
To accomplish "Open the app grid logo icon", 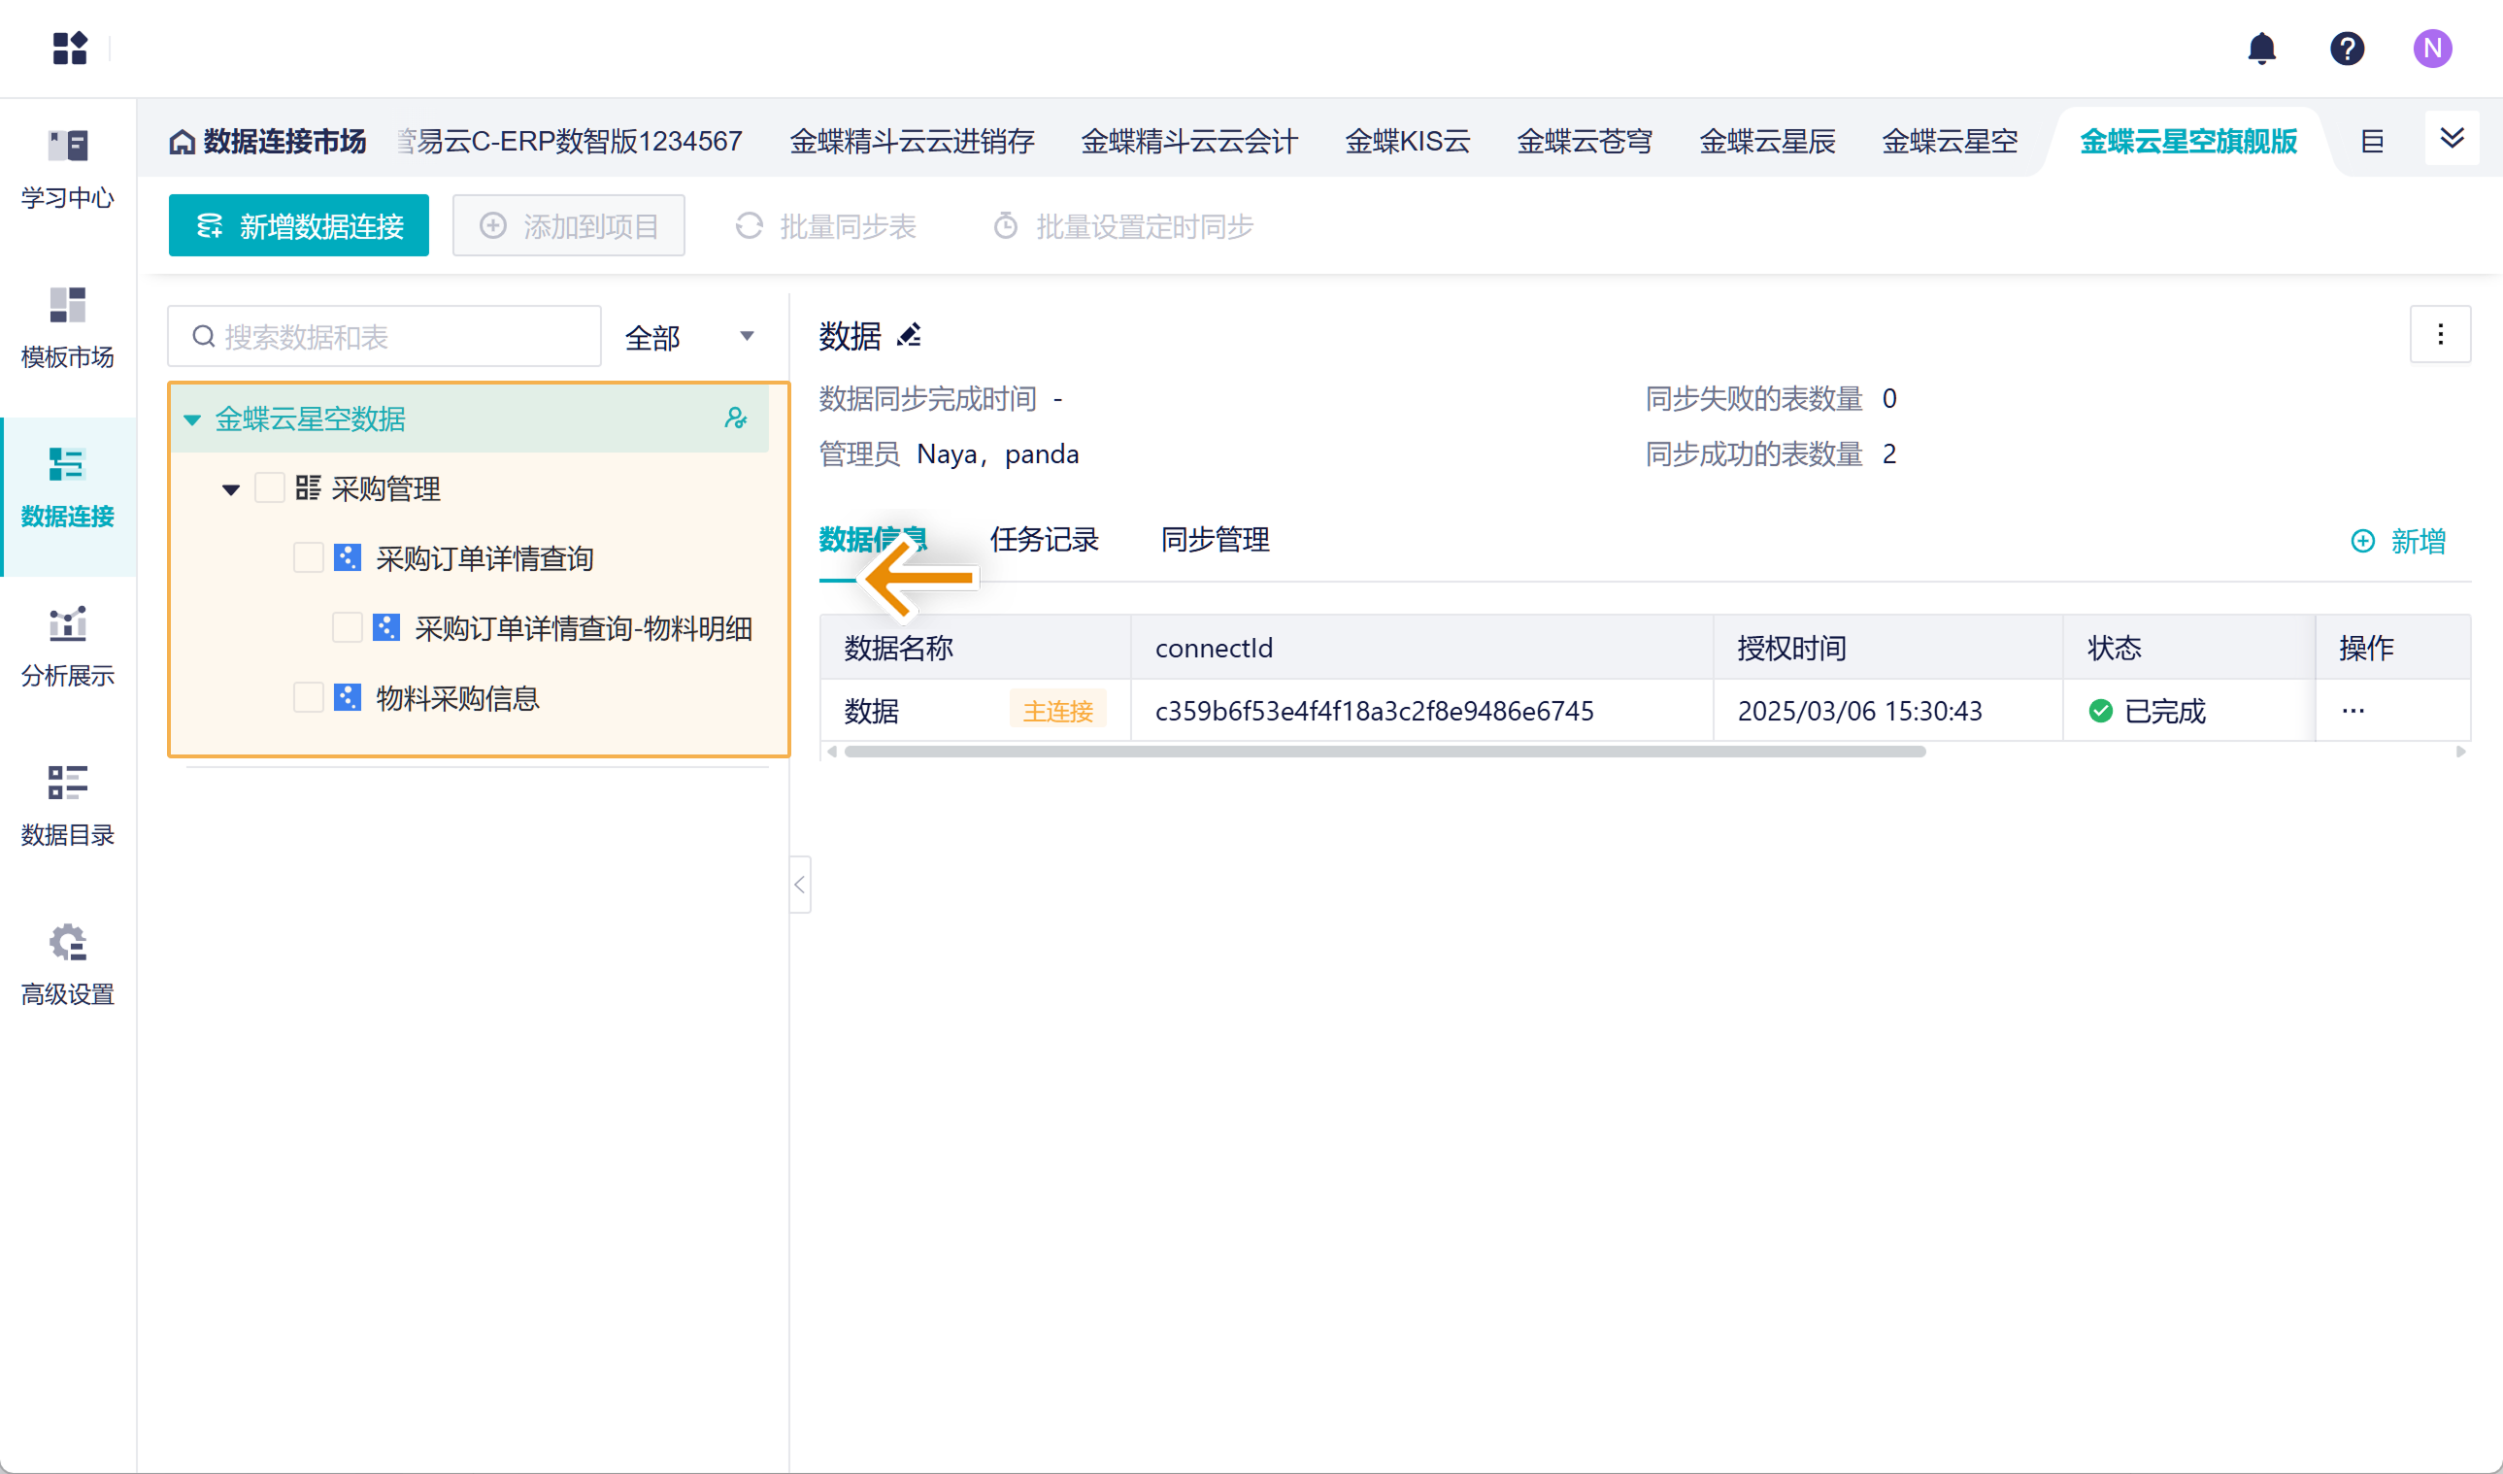I will [70, 48].
